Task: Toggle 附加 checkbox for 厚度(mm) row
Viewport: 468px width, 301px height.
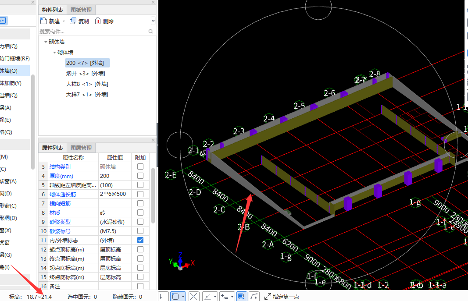Action: coord(140,176)
